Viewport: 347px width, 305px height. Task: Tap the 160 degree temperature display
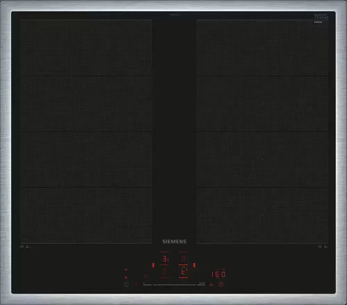[218, 274]
